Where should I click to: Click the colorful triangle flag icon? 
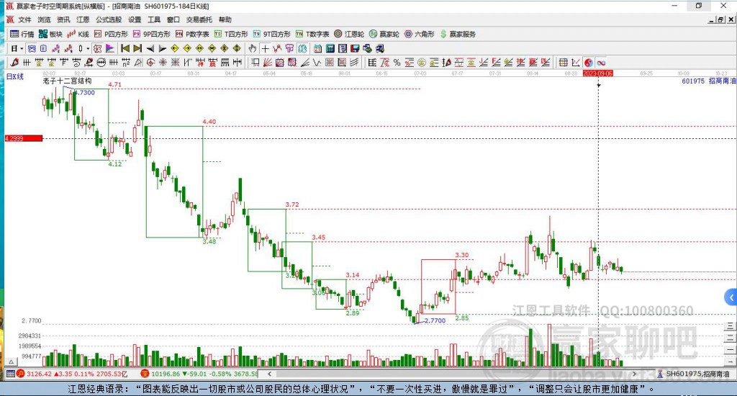pos(110,48)
